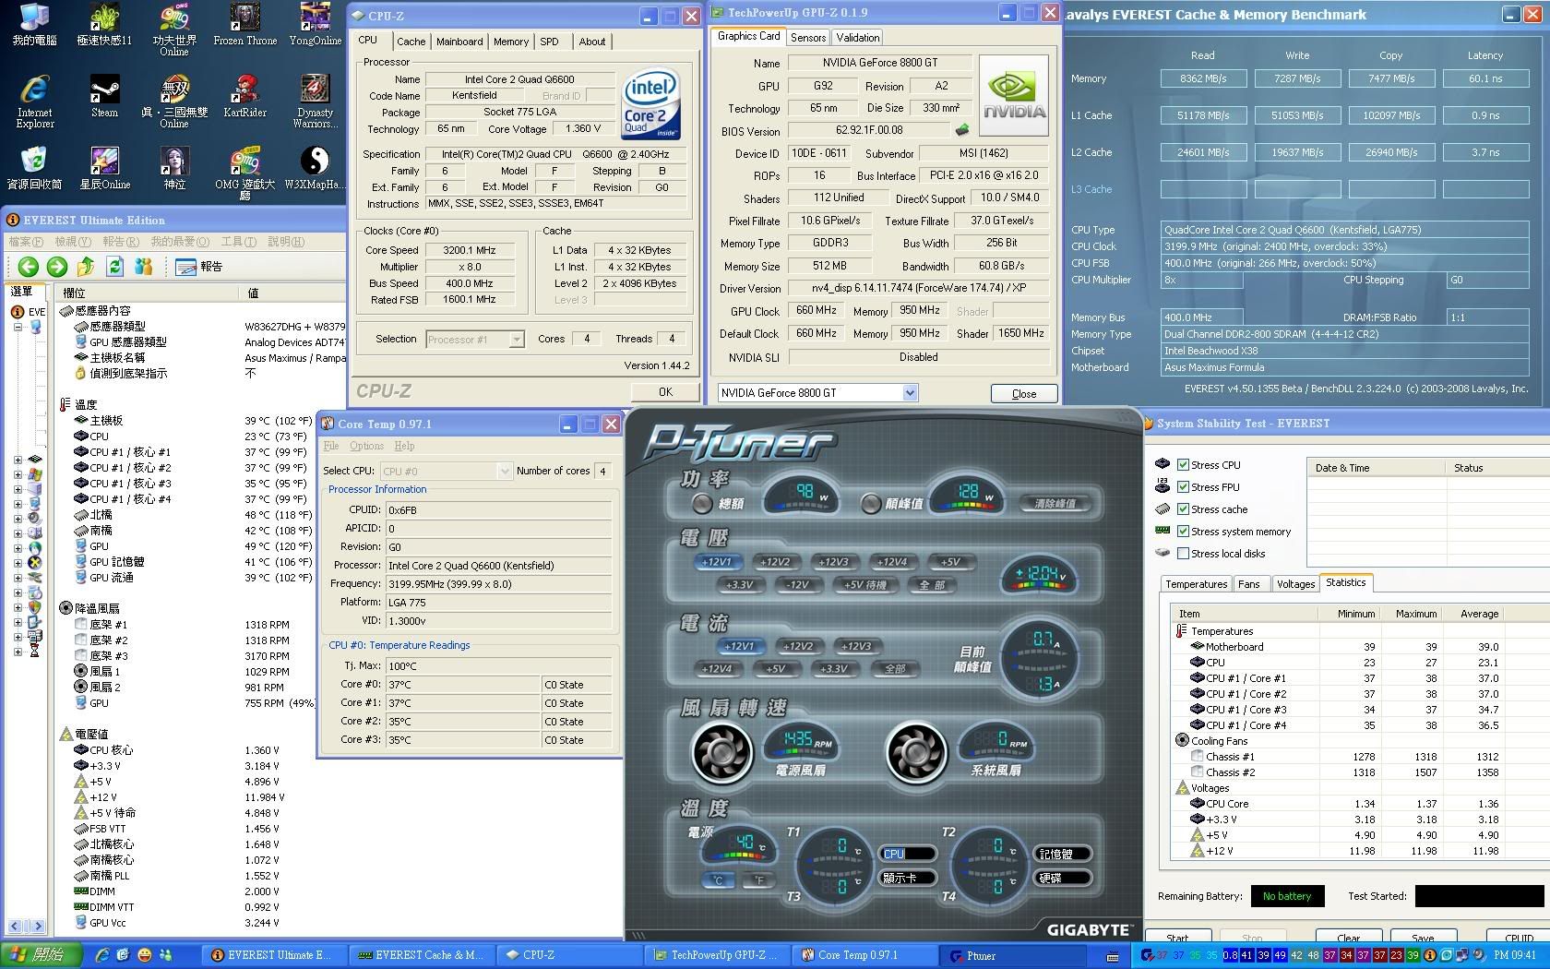Toggle Stress system memory checkbox
1550x969 pixels.
[x=1184, y=532]
